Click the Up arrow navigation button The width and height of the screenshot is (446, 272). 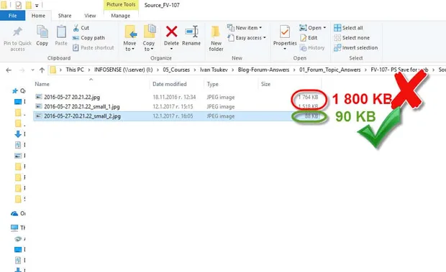click(x=42, y=70)
